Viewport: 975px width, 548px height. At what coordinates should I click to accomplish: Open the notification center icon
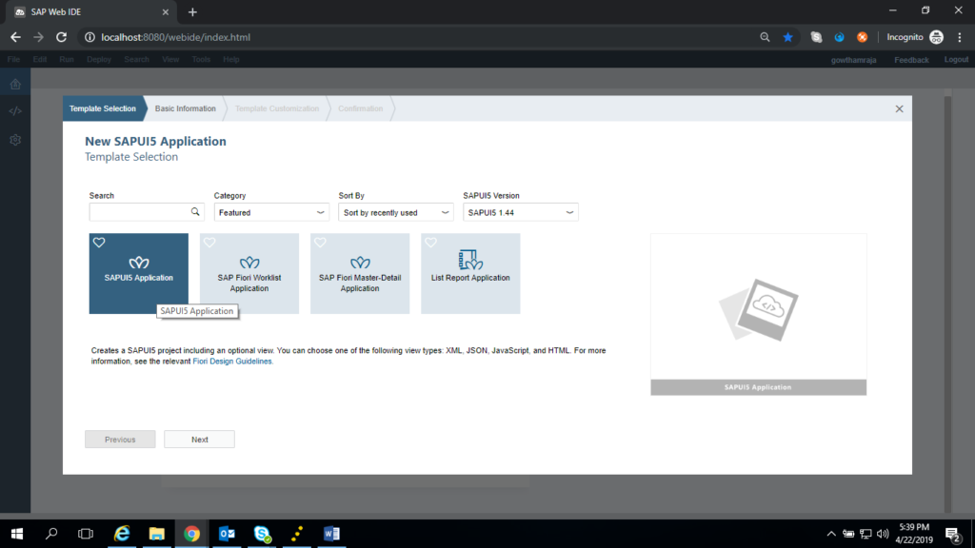click(952, 534)
